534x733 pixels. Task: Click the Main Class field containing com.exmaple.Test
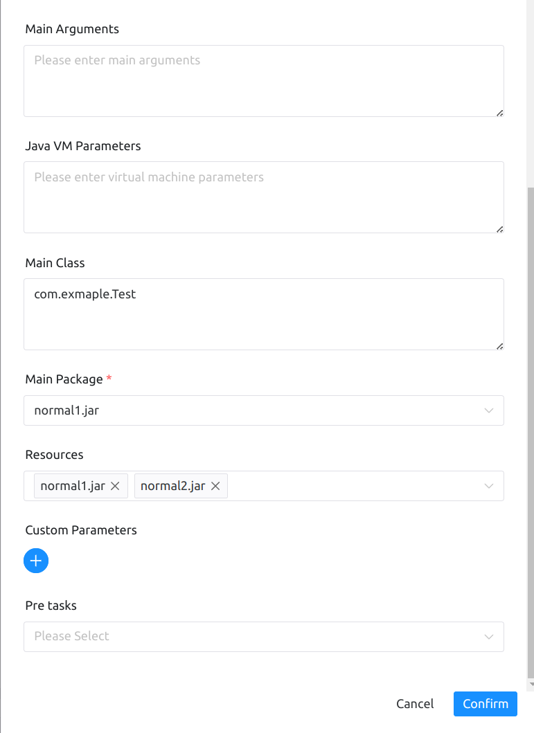(x=263, y=314)
